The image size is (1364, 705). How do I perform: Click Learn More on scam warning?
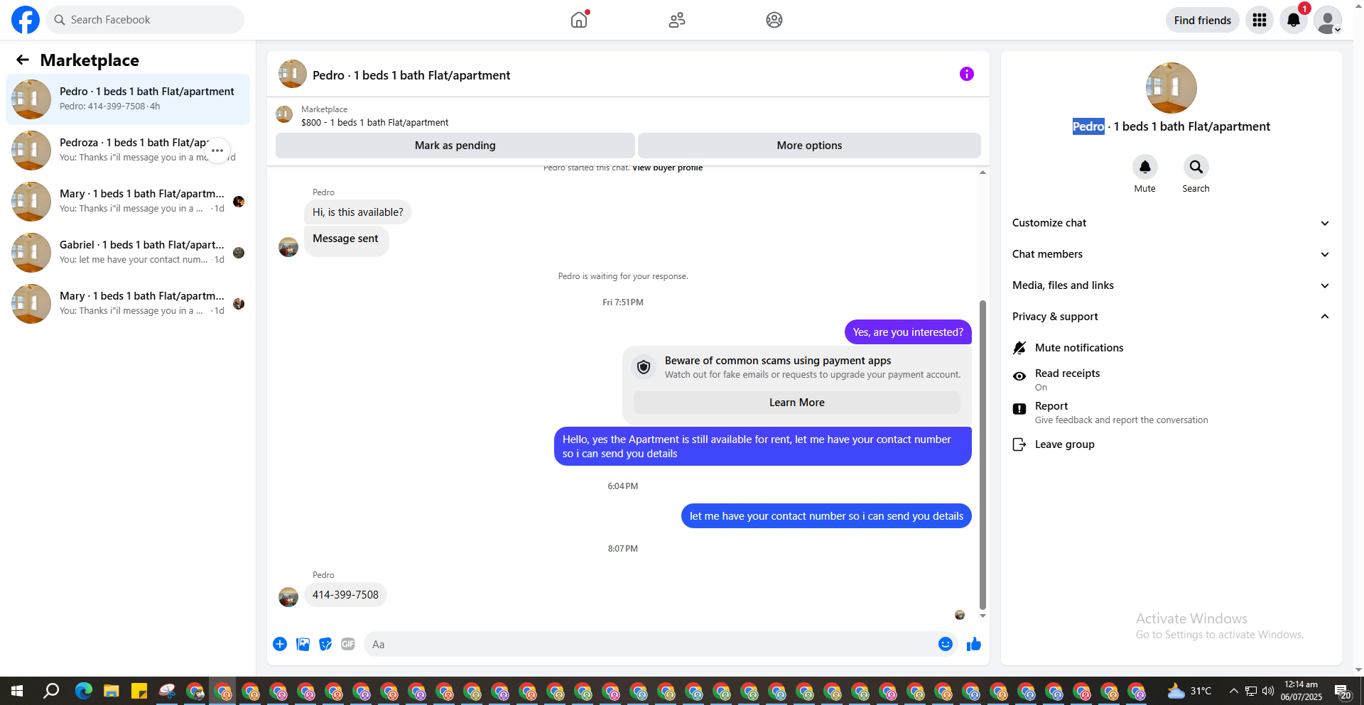tap(797, 403)
